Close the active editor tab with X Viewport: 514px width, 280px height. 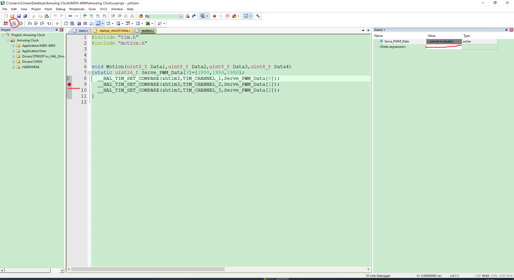point(368,30)
